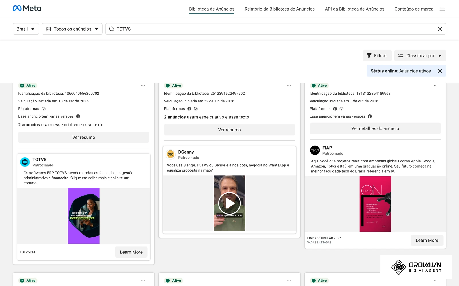Screen dimensions: 459x286
Task: Open the TOTVS ad purple creative image
Action: pos(83,216)
